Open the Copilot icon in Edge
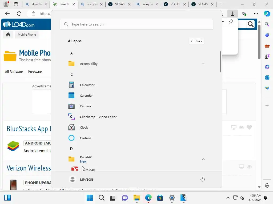 (267, 14)
